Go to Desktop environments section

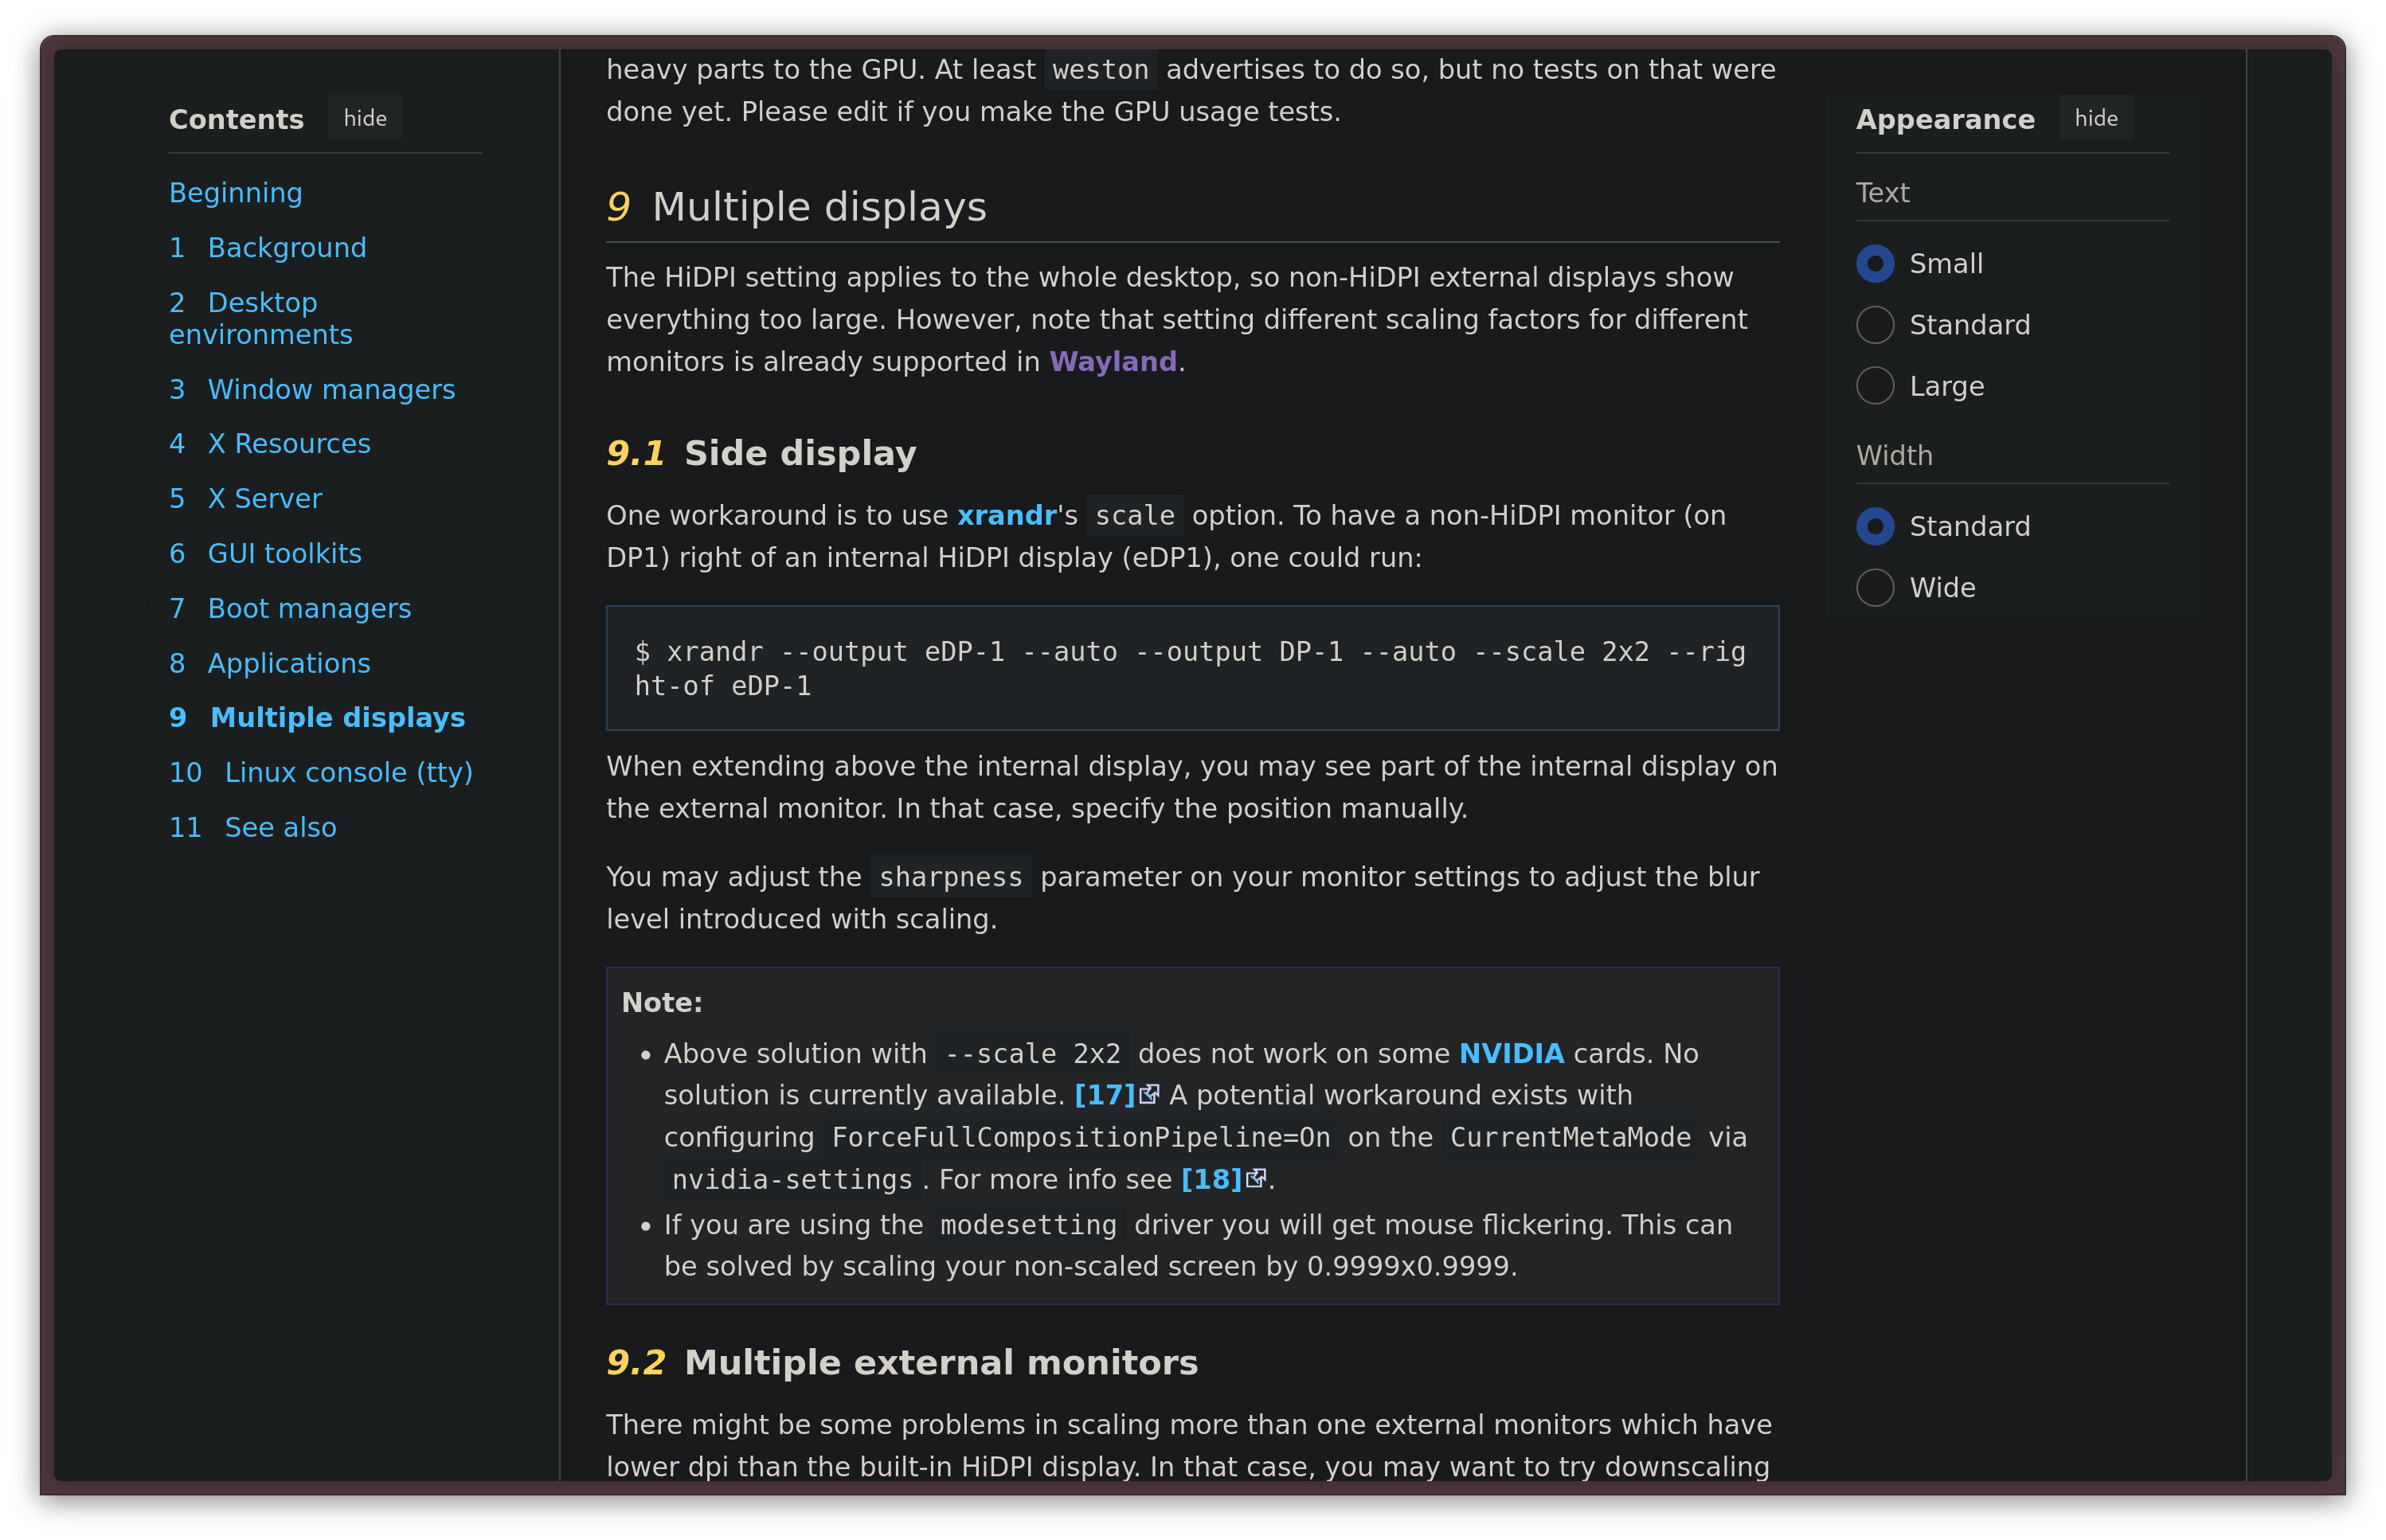tap(261, 318)
